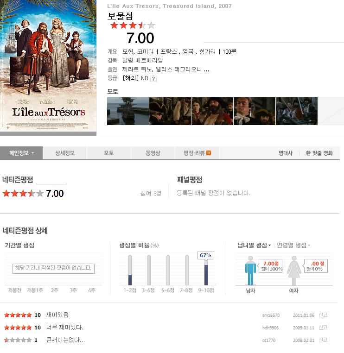Click the netizen rating stars beside 7.00
This screenshot has height=353, width=344.
(x=23, y=193)
